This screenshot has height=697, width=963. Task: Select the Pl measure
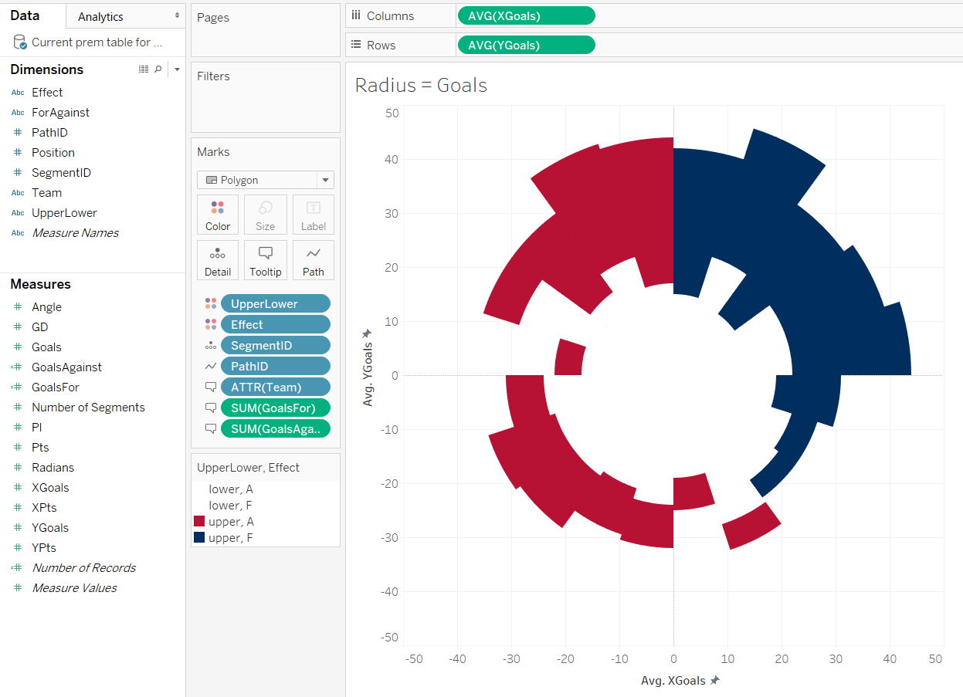(x=36, y=427)
